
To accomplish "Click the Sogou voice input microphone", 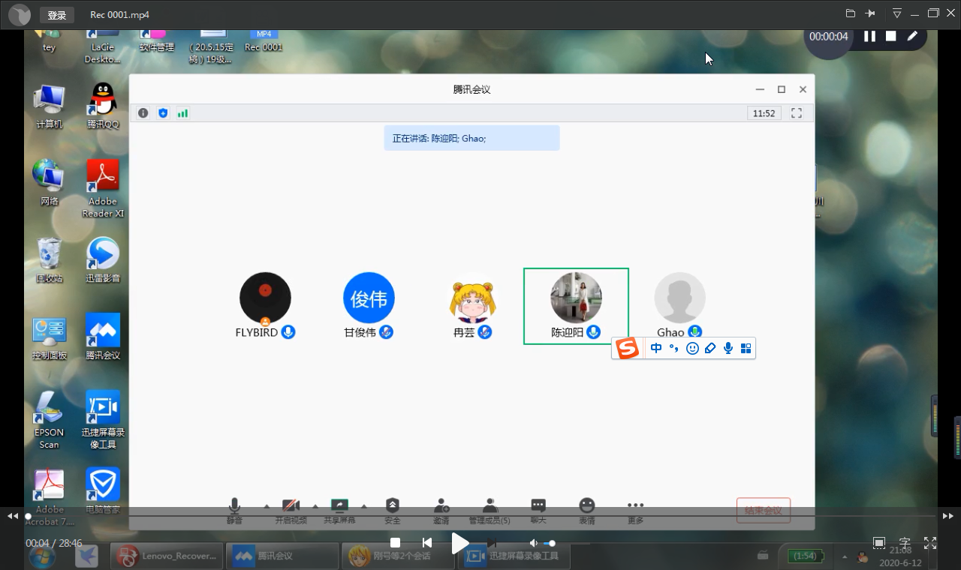I will pos(728,348).
